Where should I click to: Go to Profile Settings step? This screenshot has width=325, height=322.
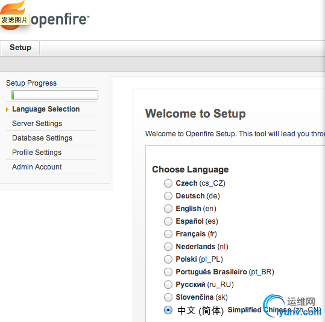pos(37,153)
